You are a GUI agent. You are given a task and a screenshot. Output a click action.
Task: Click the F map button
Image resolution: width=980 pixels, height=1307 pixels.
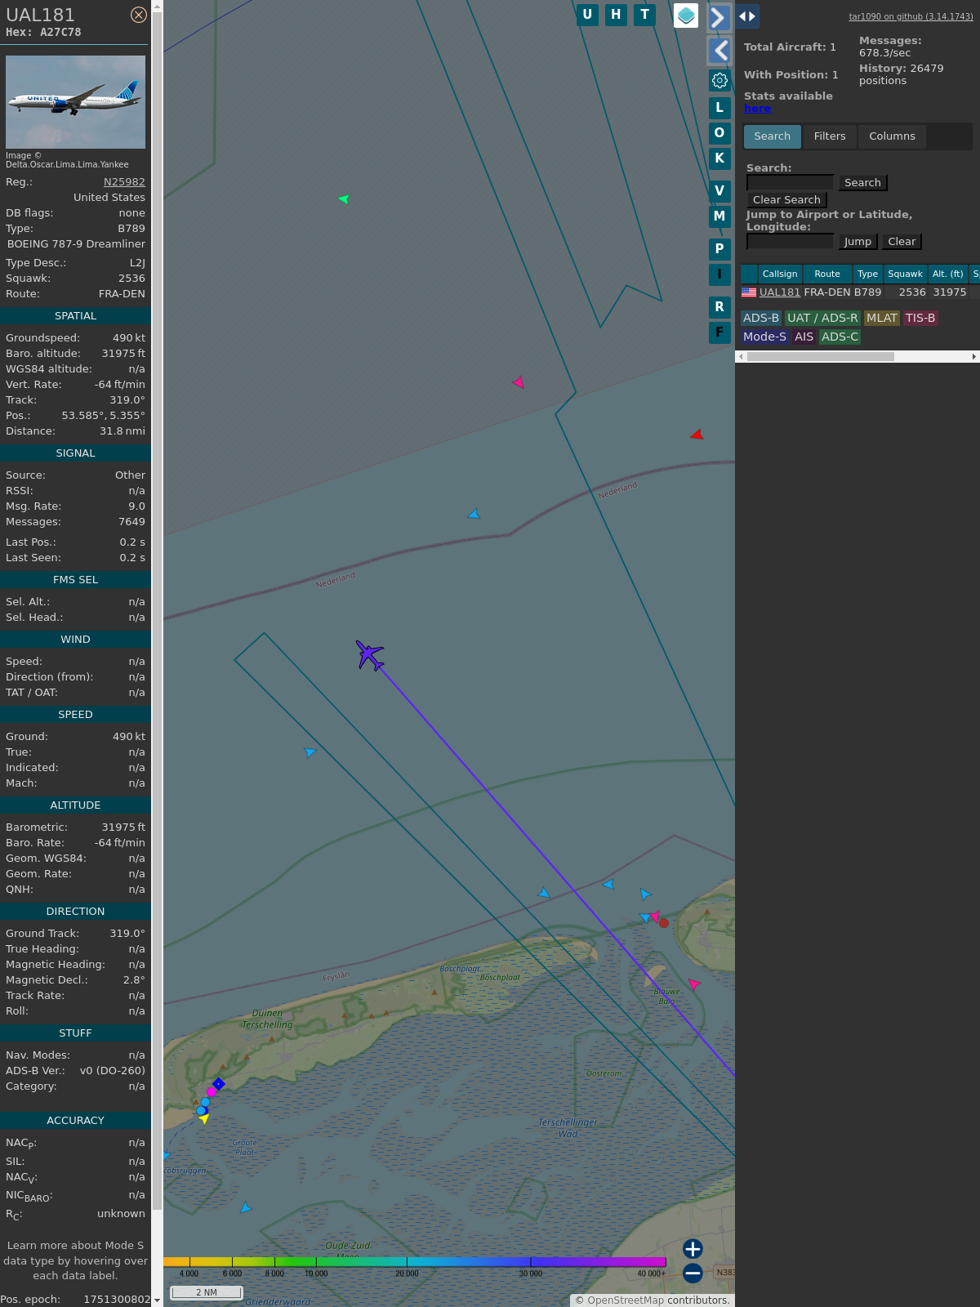[719, 332]
